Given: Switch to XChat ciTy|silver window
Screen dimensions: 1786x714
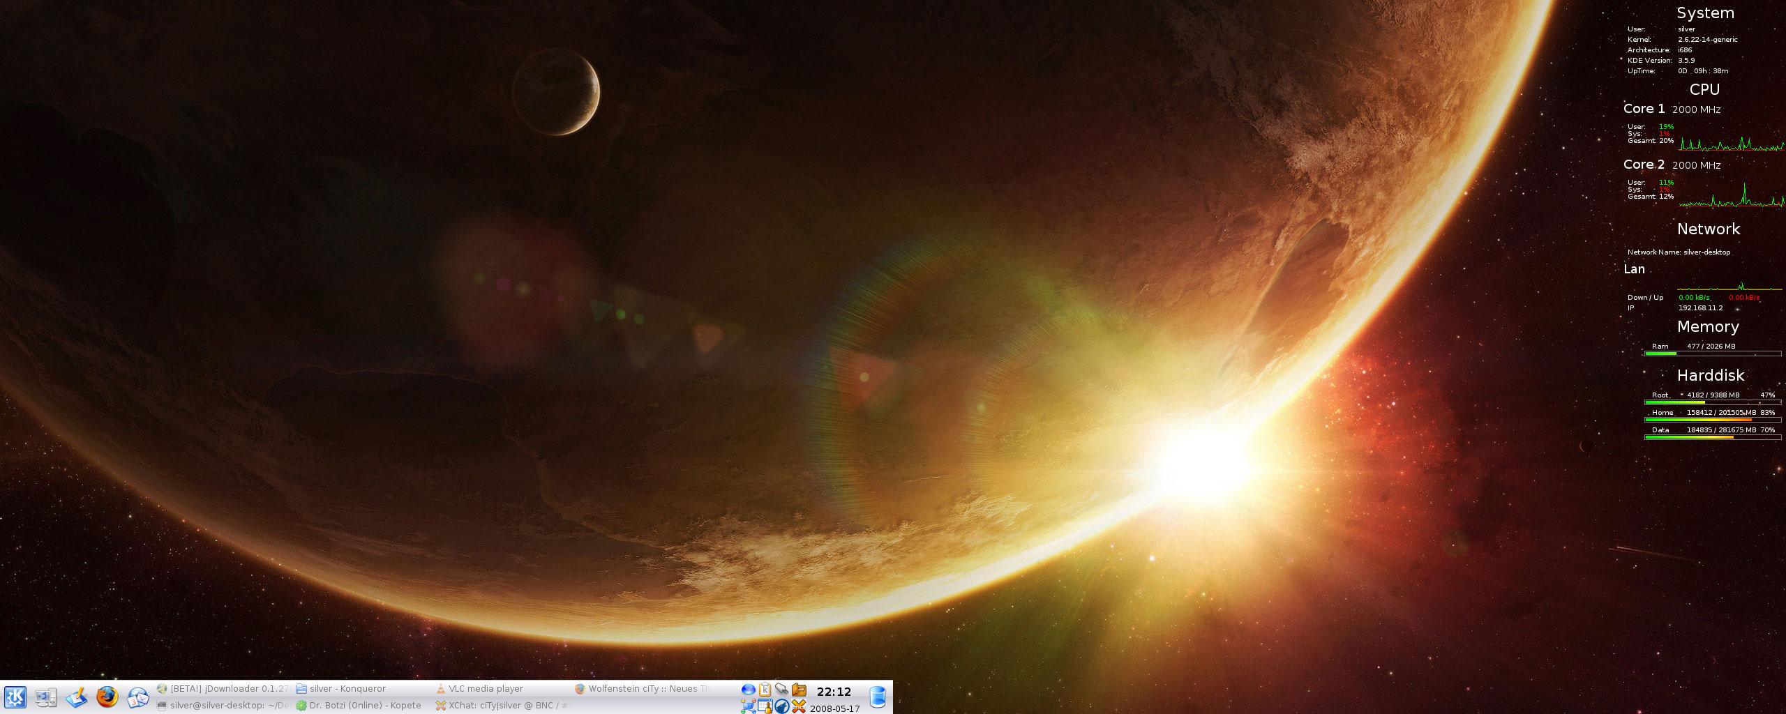Looking at the screenshot, I should point(502,705).
